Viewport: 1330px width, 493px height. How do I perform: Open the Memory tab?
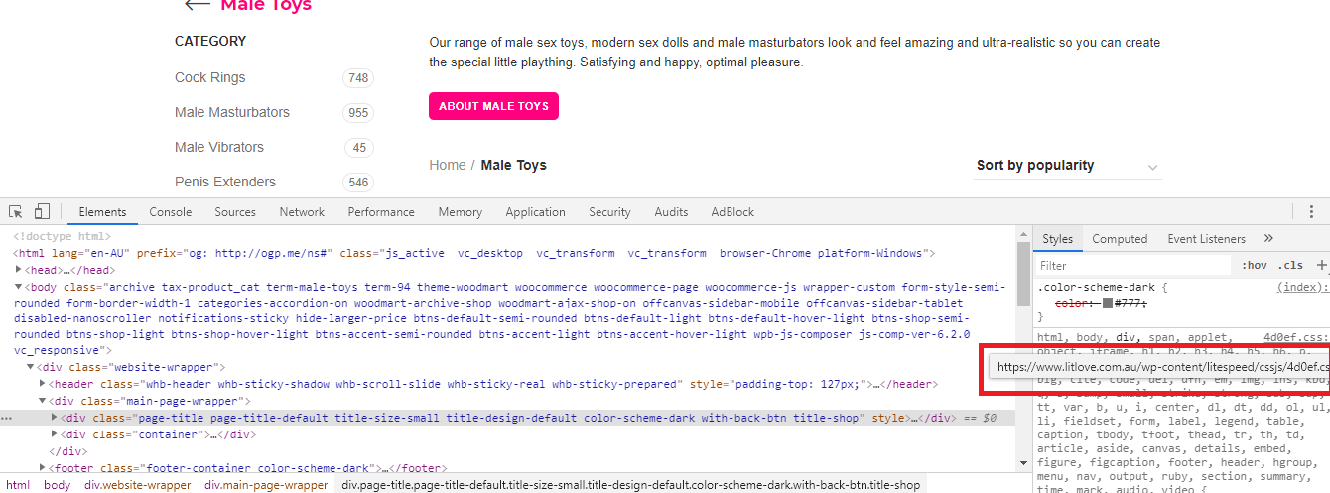coord(461,212)
